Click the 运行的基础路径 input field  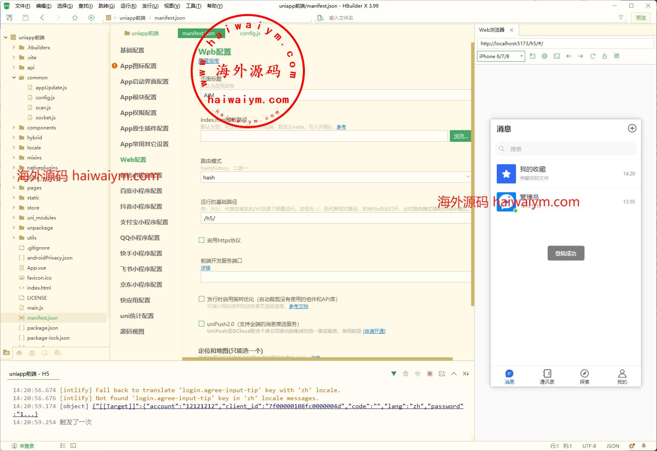pos(335,218)
